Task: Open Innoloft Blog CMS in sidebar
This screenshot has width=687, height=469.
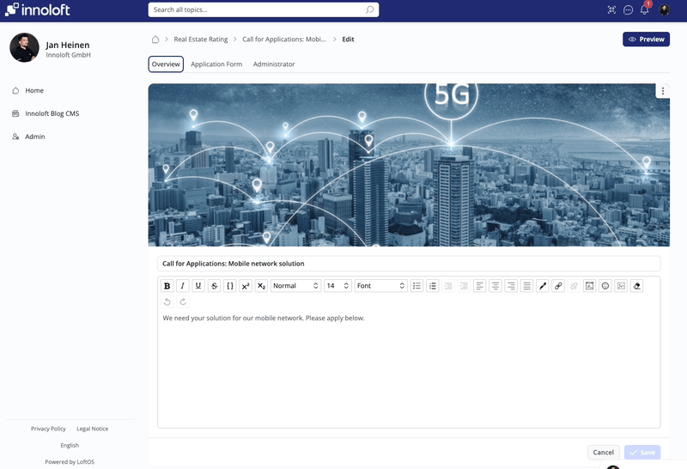Action: (52, 113)
